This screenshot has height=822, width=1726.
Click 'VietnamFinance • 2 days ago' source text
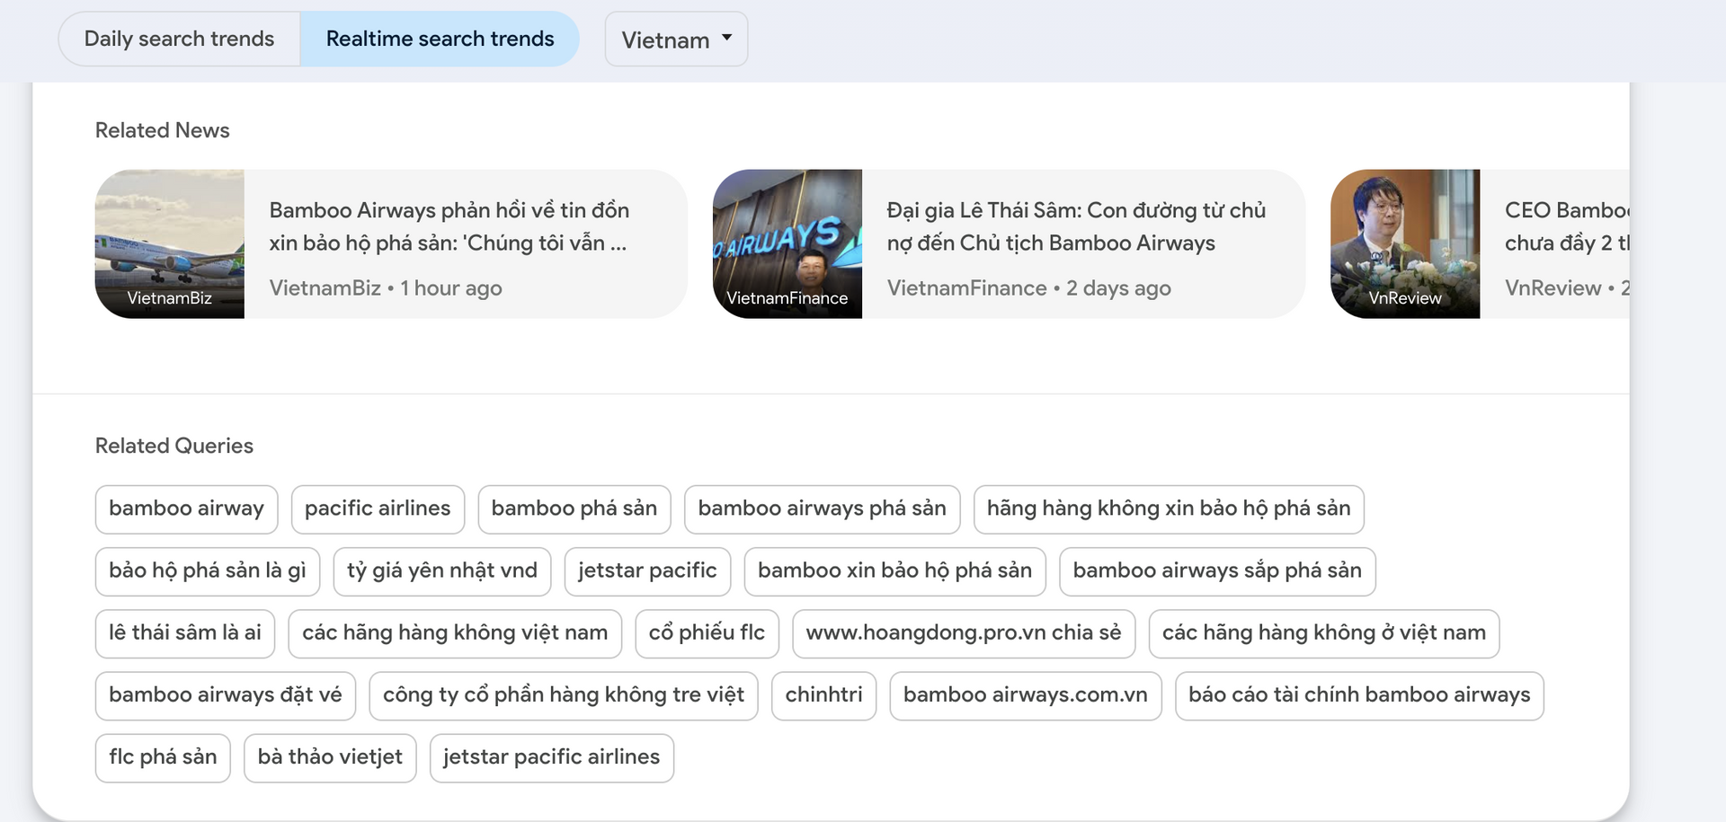(x=1029, y=288)
